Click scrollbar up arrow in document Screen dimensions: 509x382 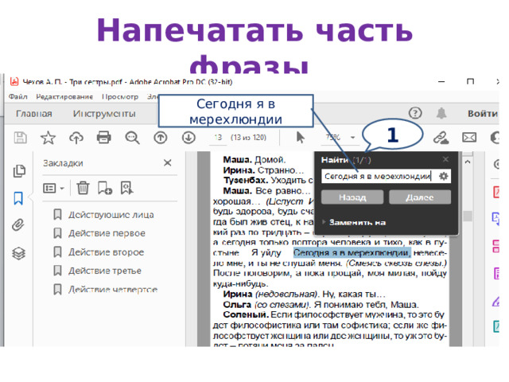(x=468, y=162)
